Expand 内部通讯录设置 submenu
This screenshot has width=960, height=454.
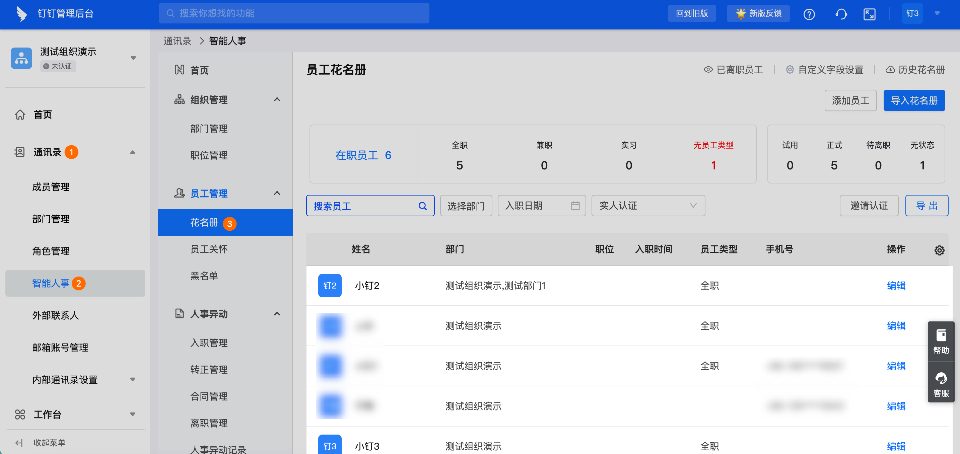pyautogui.click(x=132, y=380)
